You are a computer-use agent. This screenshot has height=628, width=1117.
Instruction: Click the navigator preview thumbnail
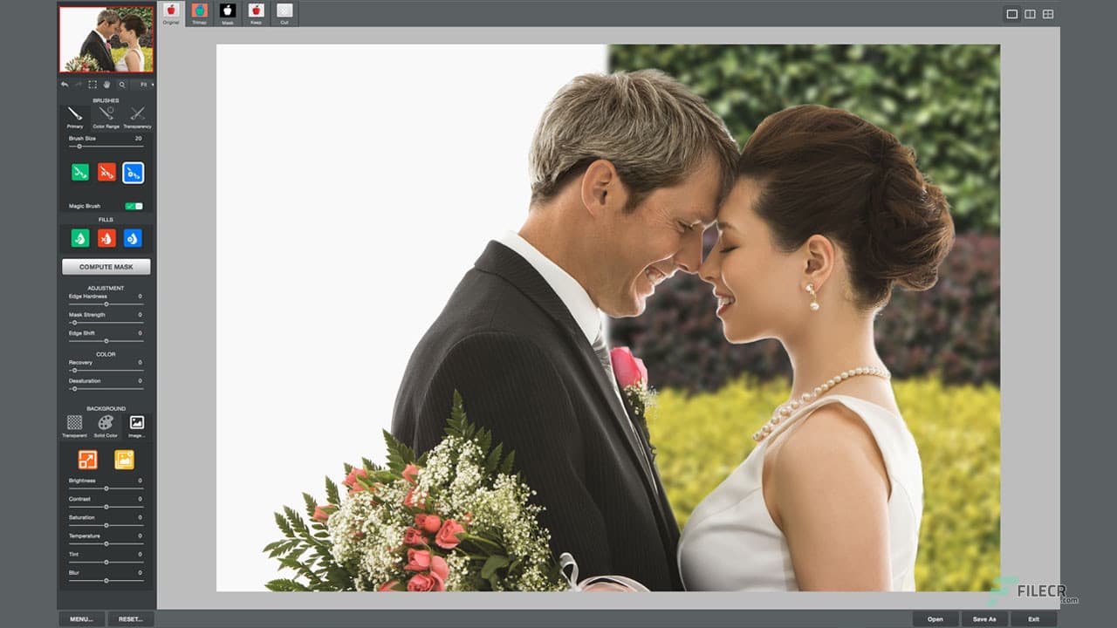pyautogui.click(x=106, y=39)
